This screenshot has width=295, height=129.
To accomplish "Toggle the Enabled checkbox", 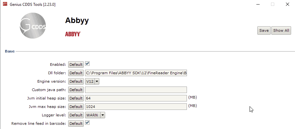I will pyautogui.click(x=87, y=64).
